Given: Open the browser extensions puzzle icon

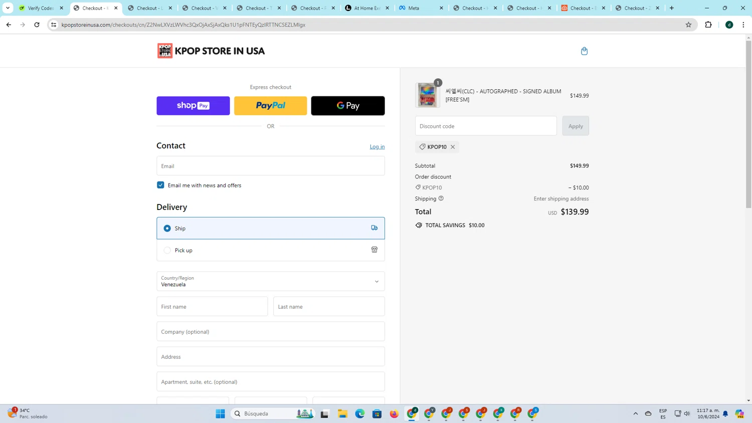Looking at the screenshot, I should coord(708,25).
